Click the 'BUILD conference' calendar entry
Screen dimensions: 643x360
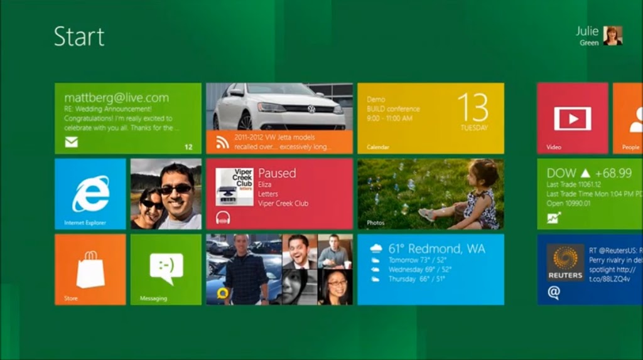click(393, 109)
